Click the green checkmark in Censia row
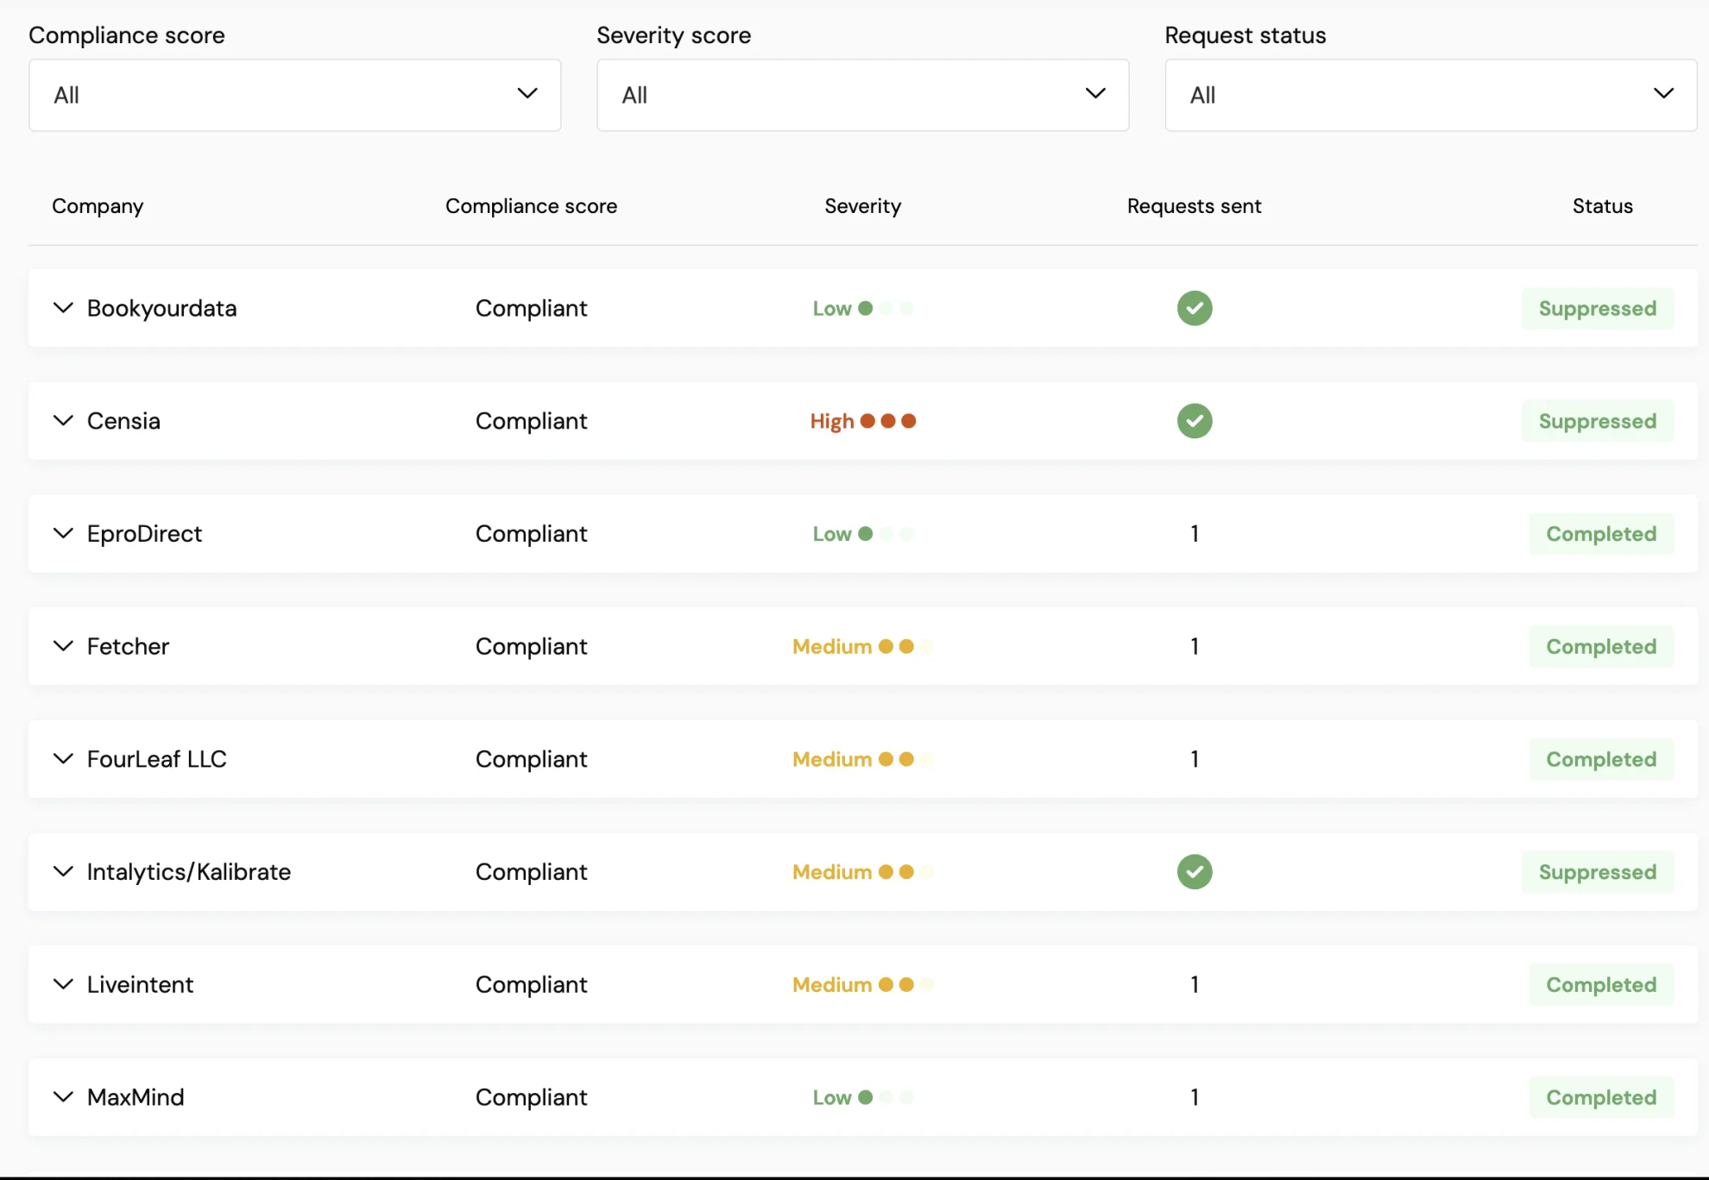1709x1180 pixels. pos(1195,421)
